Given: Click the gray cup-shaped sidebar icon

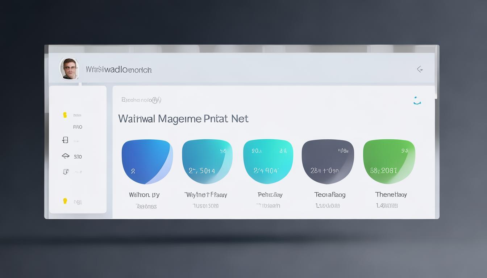Looking at the screenshot, I should [66, 172].
